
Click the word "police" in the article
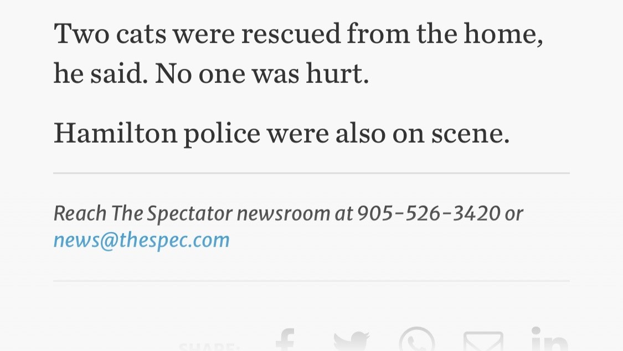(222, 134)
